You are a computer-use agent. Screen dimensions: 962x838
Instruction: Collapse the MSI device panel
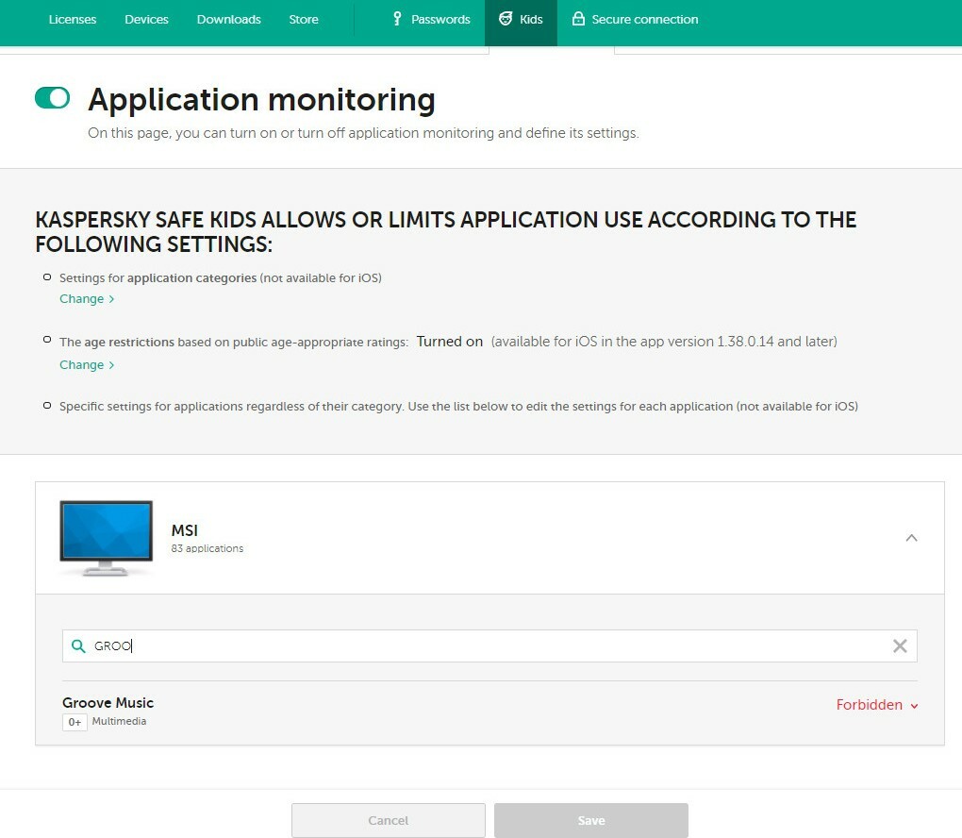[912, 538]
